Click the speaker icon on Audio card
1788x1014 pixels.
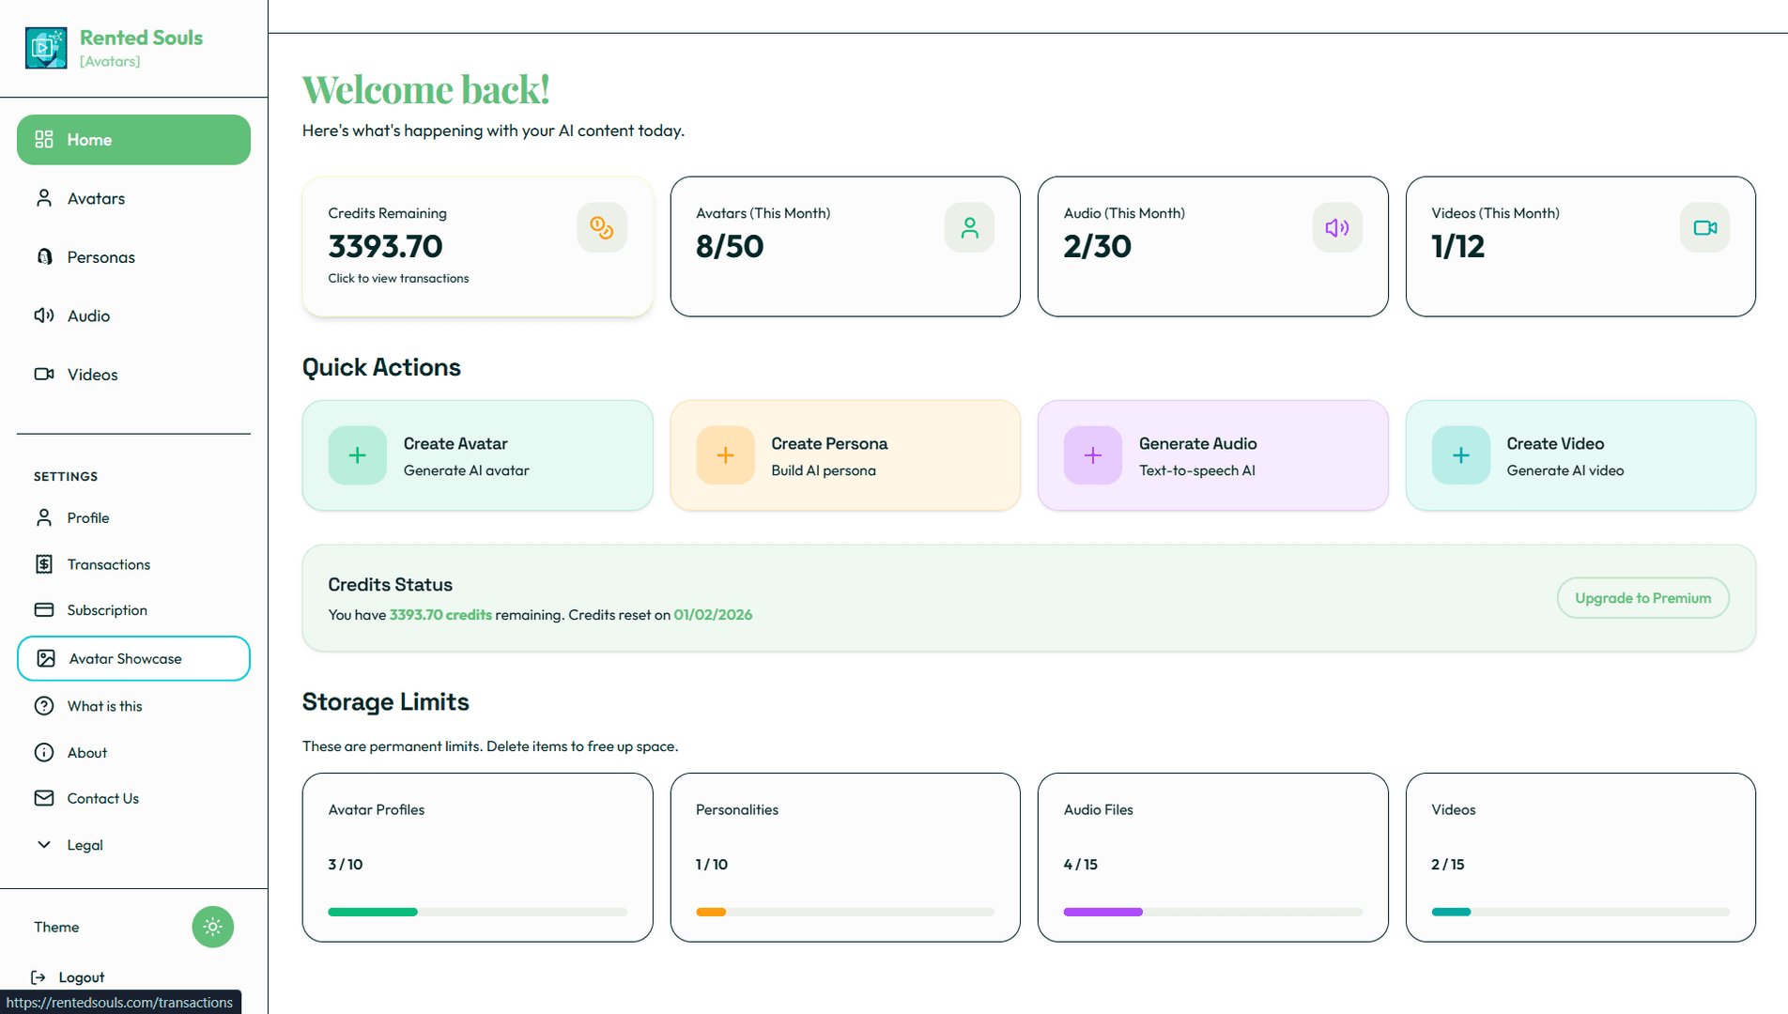tap(1336, 228)
